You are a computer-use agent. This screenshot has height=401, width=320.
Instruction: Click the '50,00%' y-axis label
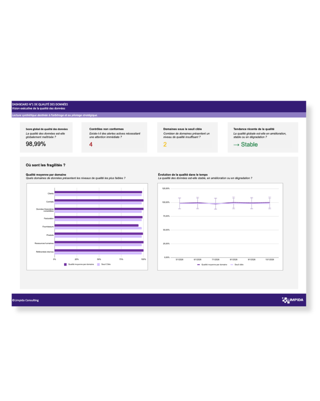166,230
